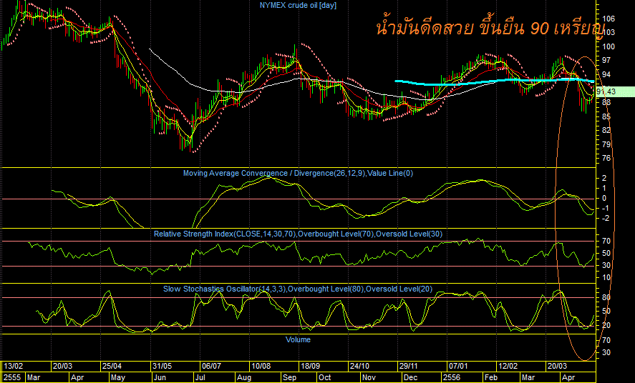Click the Stochastics axis value 80
Viewport: 635px width, 383px height.
[x=606, y=298]
